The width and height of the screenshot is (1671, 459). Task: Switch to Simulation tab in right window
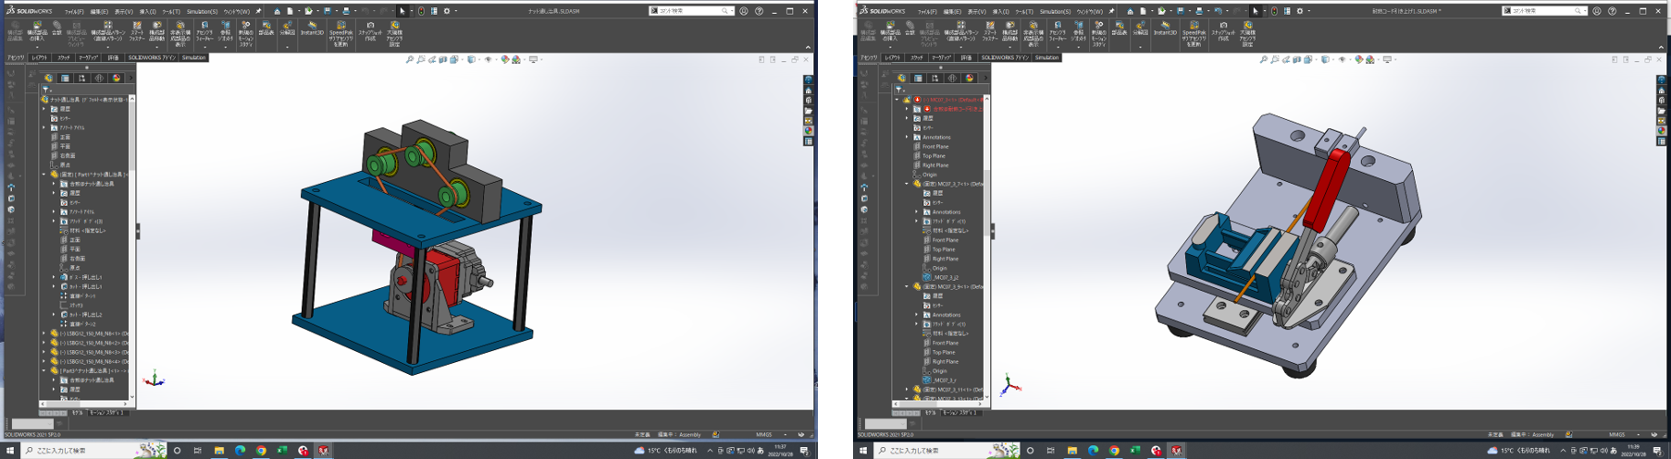1046,57
